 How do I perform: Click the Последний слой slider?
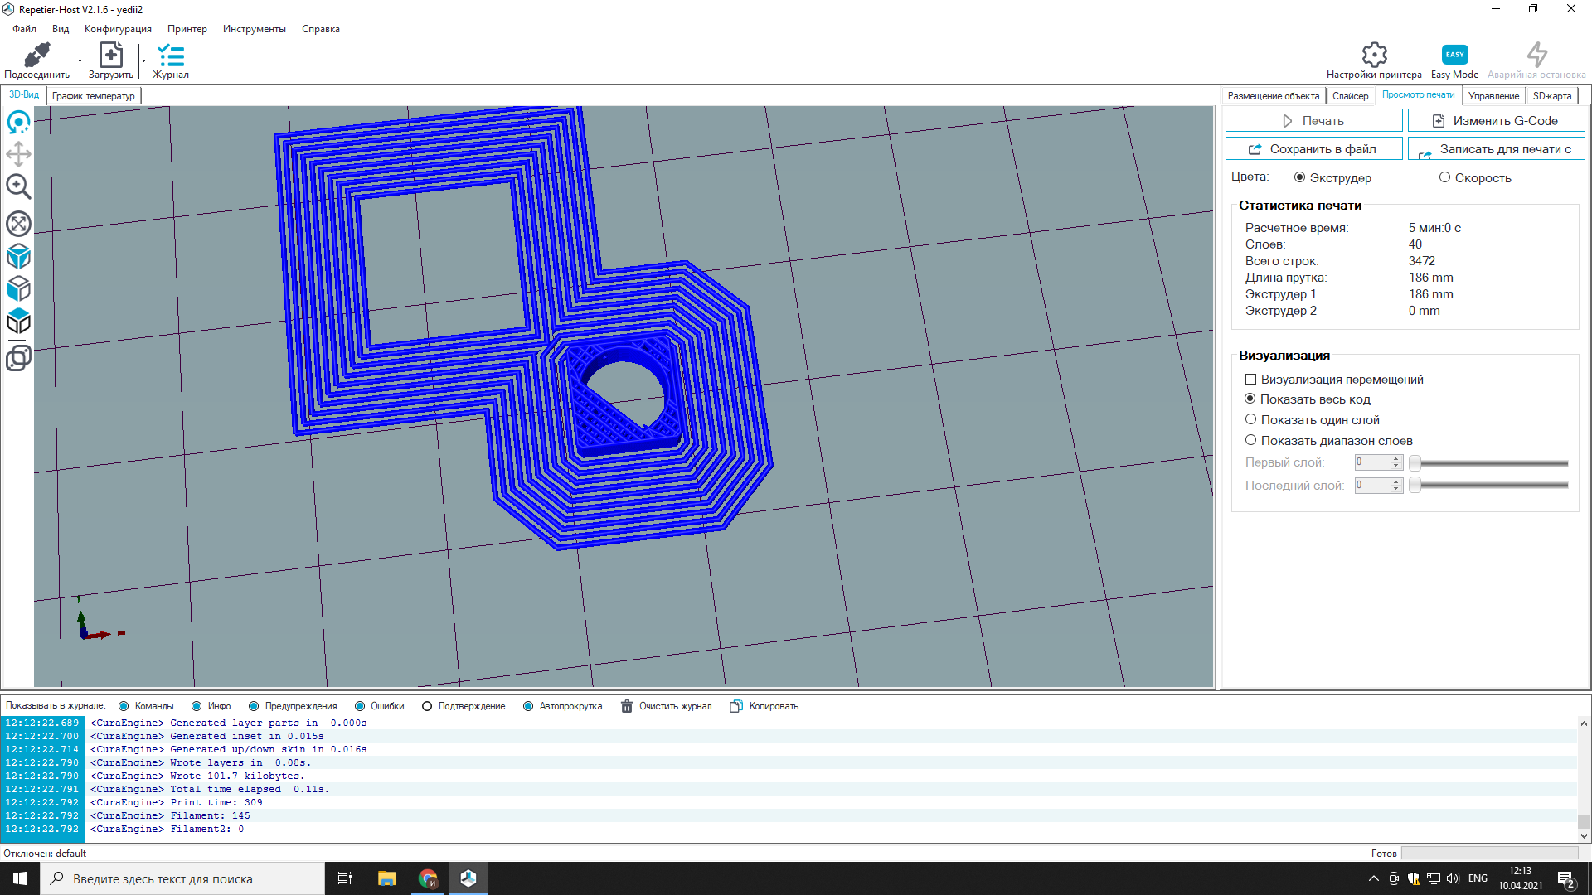(1489, 486)
